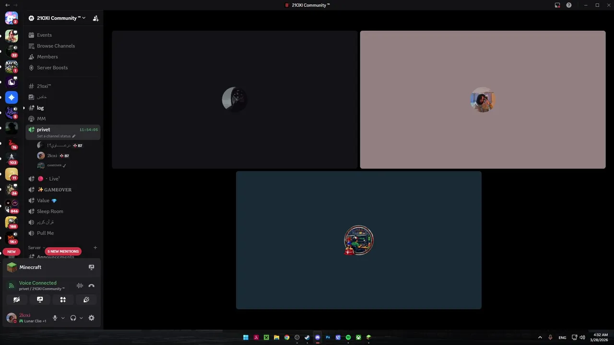
Task: Turn on camera with the video button
Action: [17, 299]
